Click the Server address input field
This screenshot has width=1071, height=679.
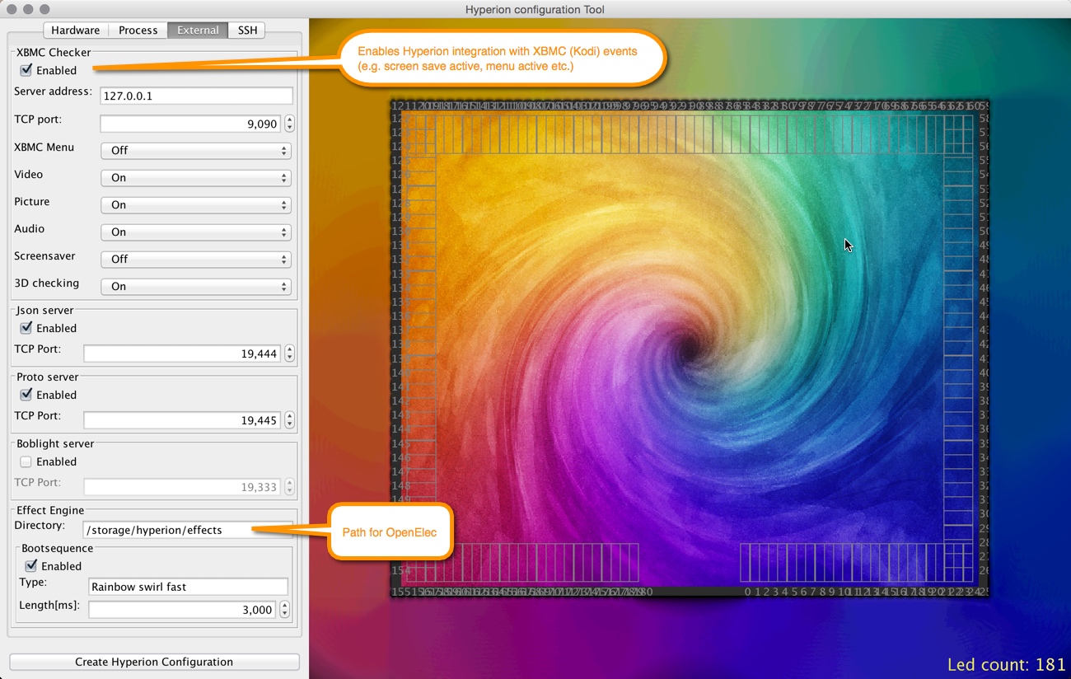(196, 96)
